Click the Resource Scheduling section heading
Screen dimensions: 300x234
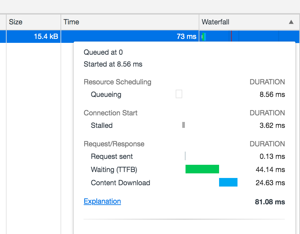tap(117, 82)
